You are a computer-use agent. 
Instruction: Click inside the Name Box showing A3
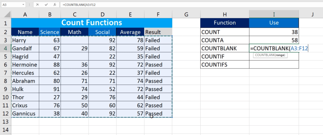(11, 5)
